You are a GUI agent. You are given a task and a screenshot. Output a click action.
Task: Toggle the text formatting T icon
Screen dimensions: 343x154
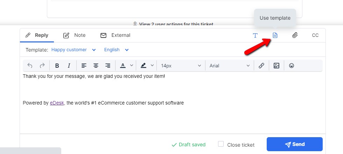255,35
